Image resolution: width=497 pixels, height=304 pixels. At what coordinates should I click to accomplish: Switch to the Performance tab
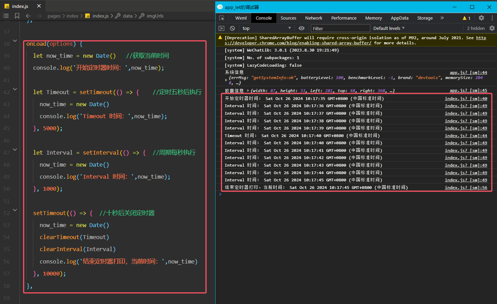(344, 18)
